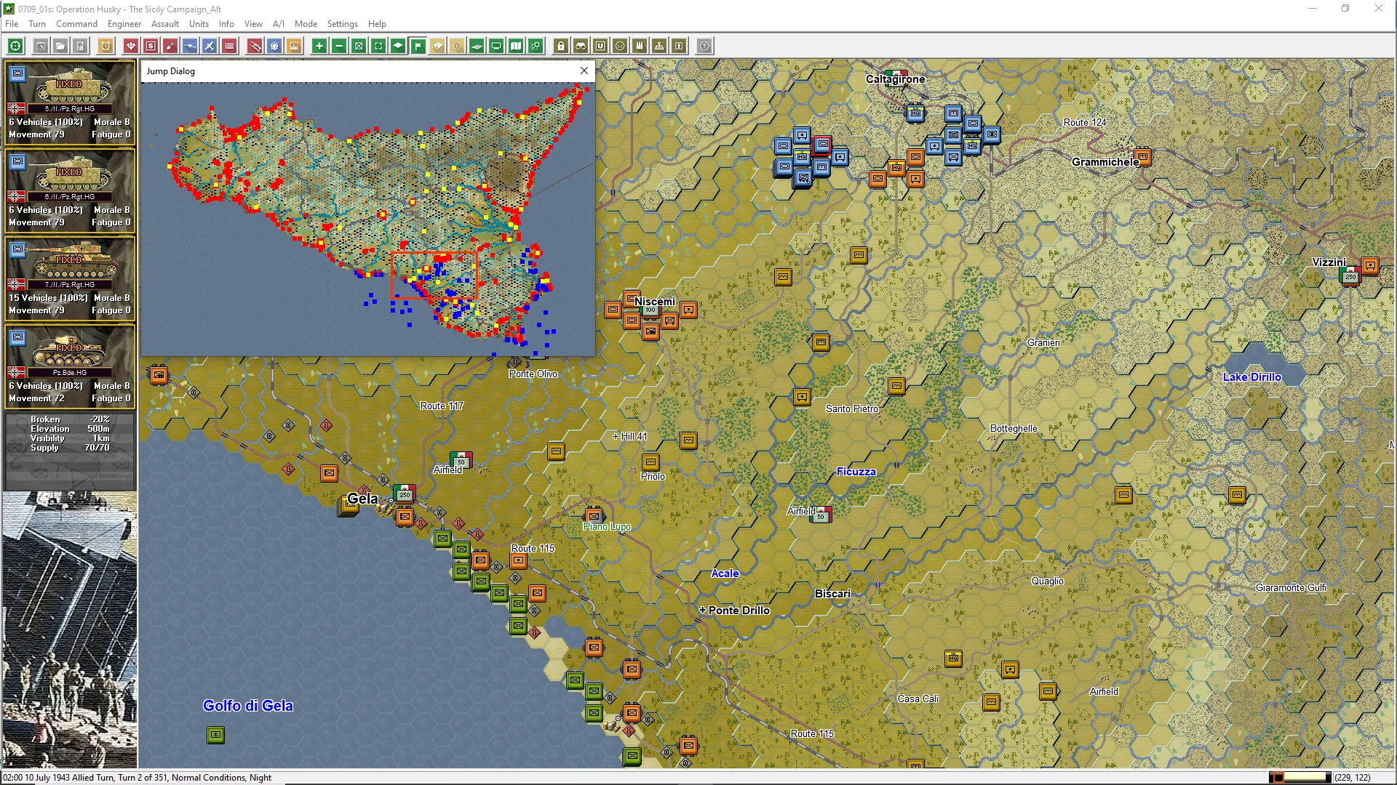Toggle the green flag objectives button
The height and width of the screenshot is (785, 1397).
coord(418,46)
